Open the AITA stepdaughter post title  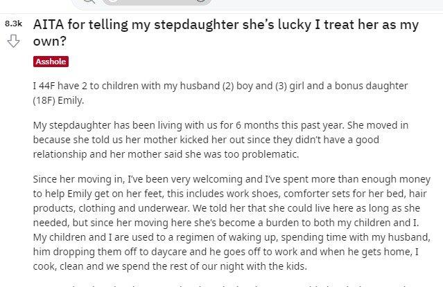point(226,33)
